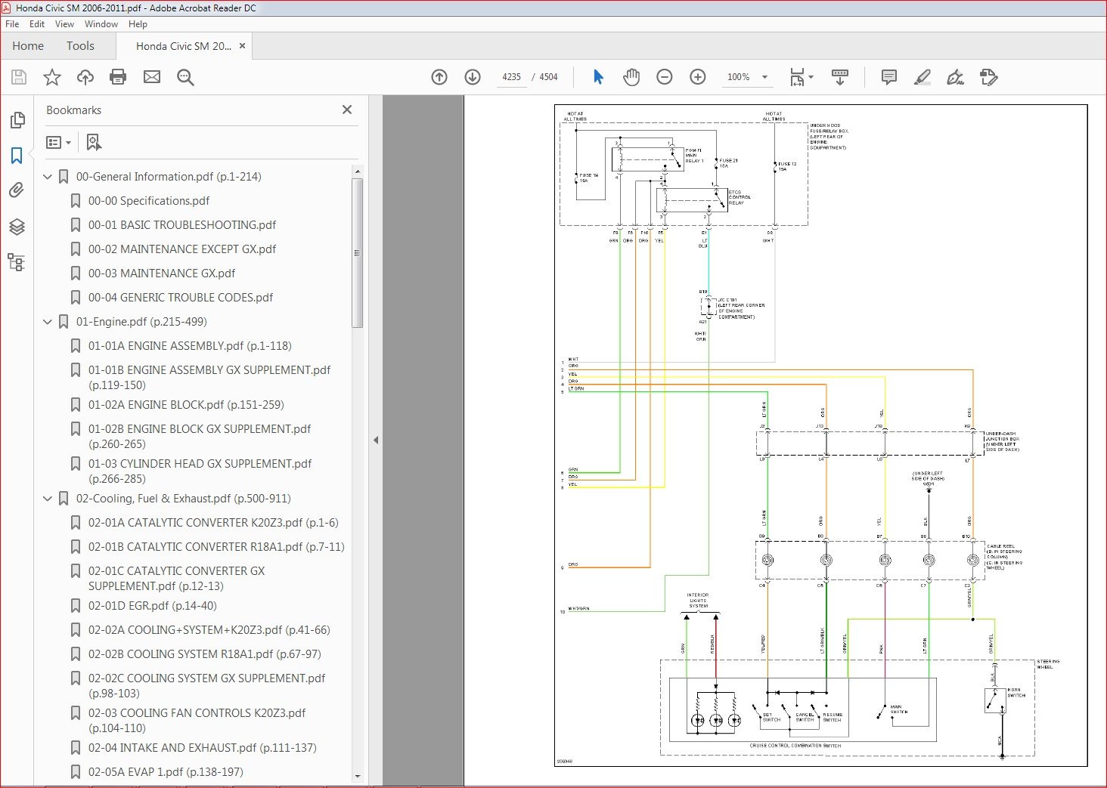Open the Attachments paperclip panel
1107x788 pixels.
17,190
